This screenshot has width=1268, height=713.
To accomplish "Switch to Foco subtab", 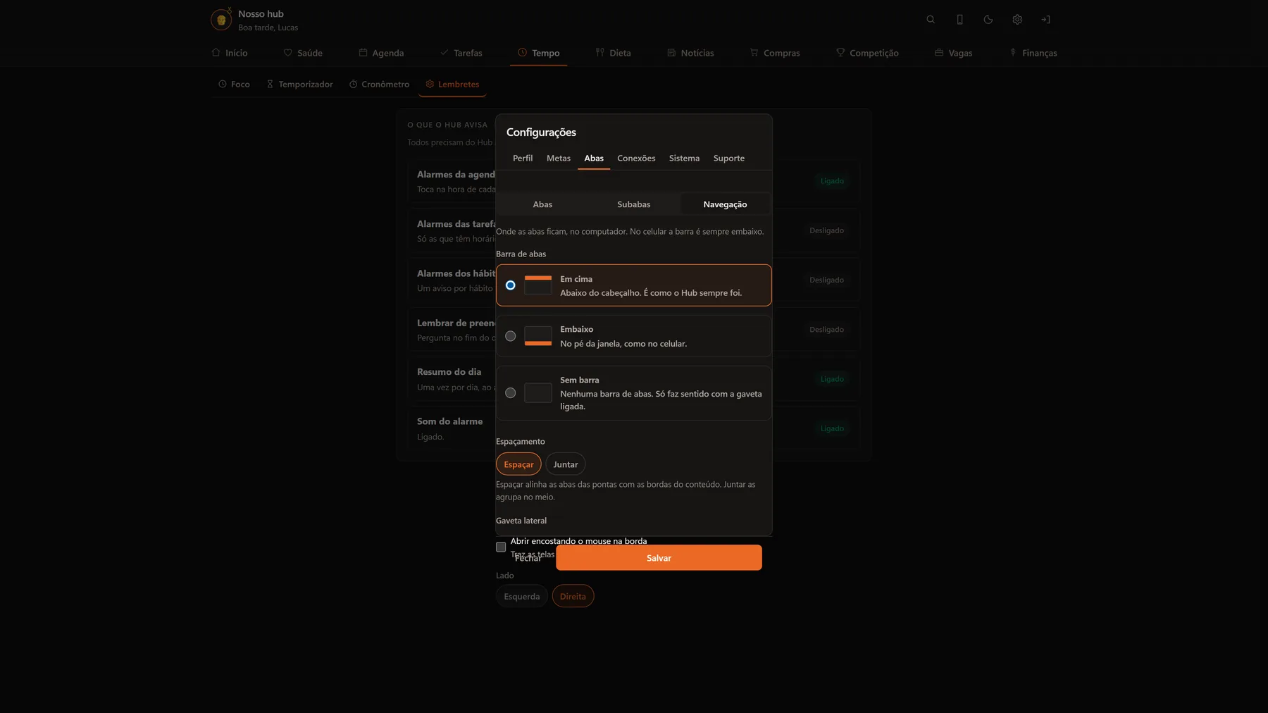I will point(234,84).
